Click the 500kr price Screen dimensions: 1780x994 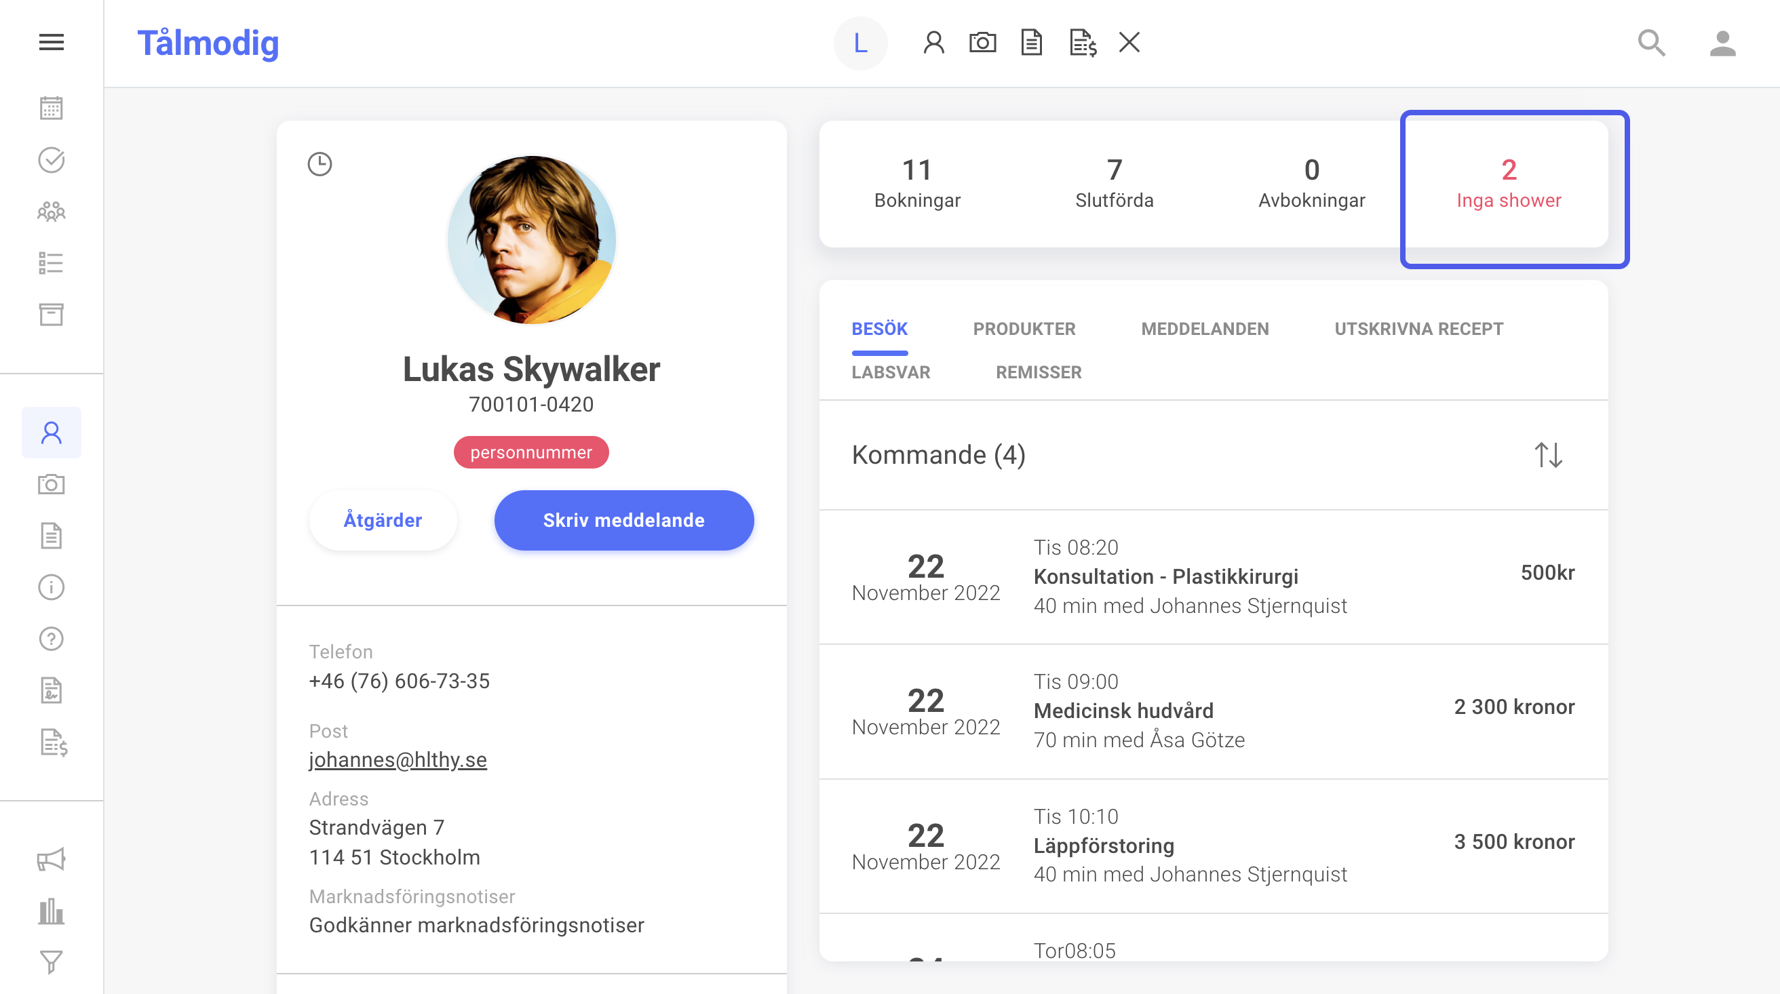point(1548,573)
